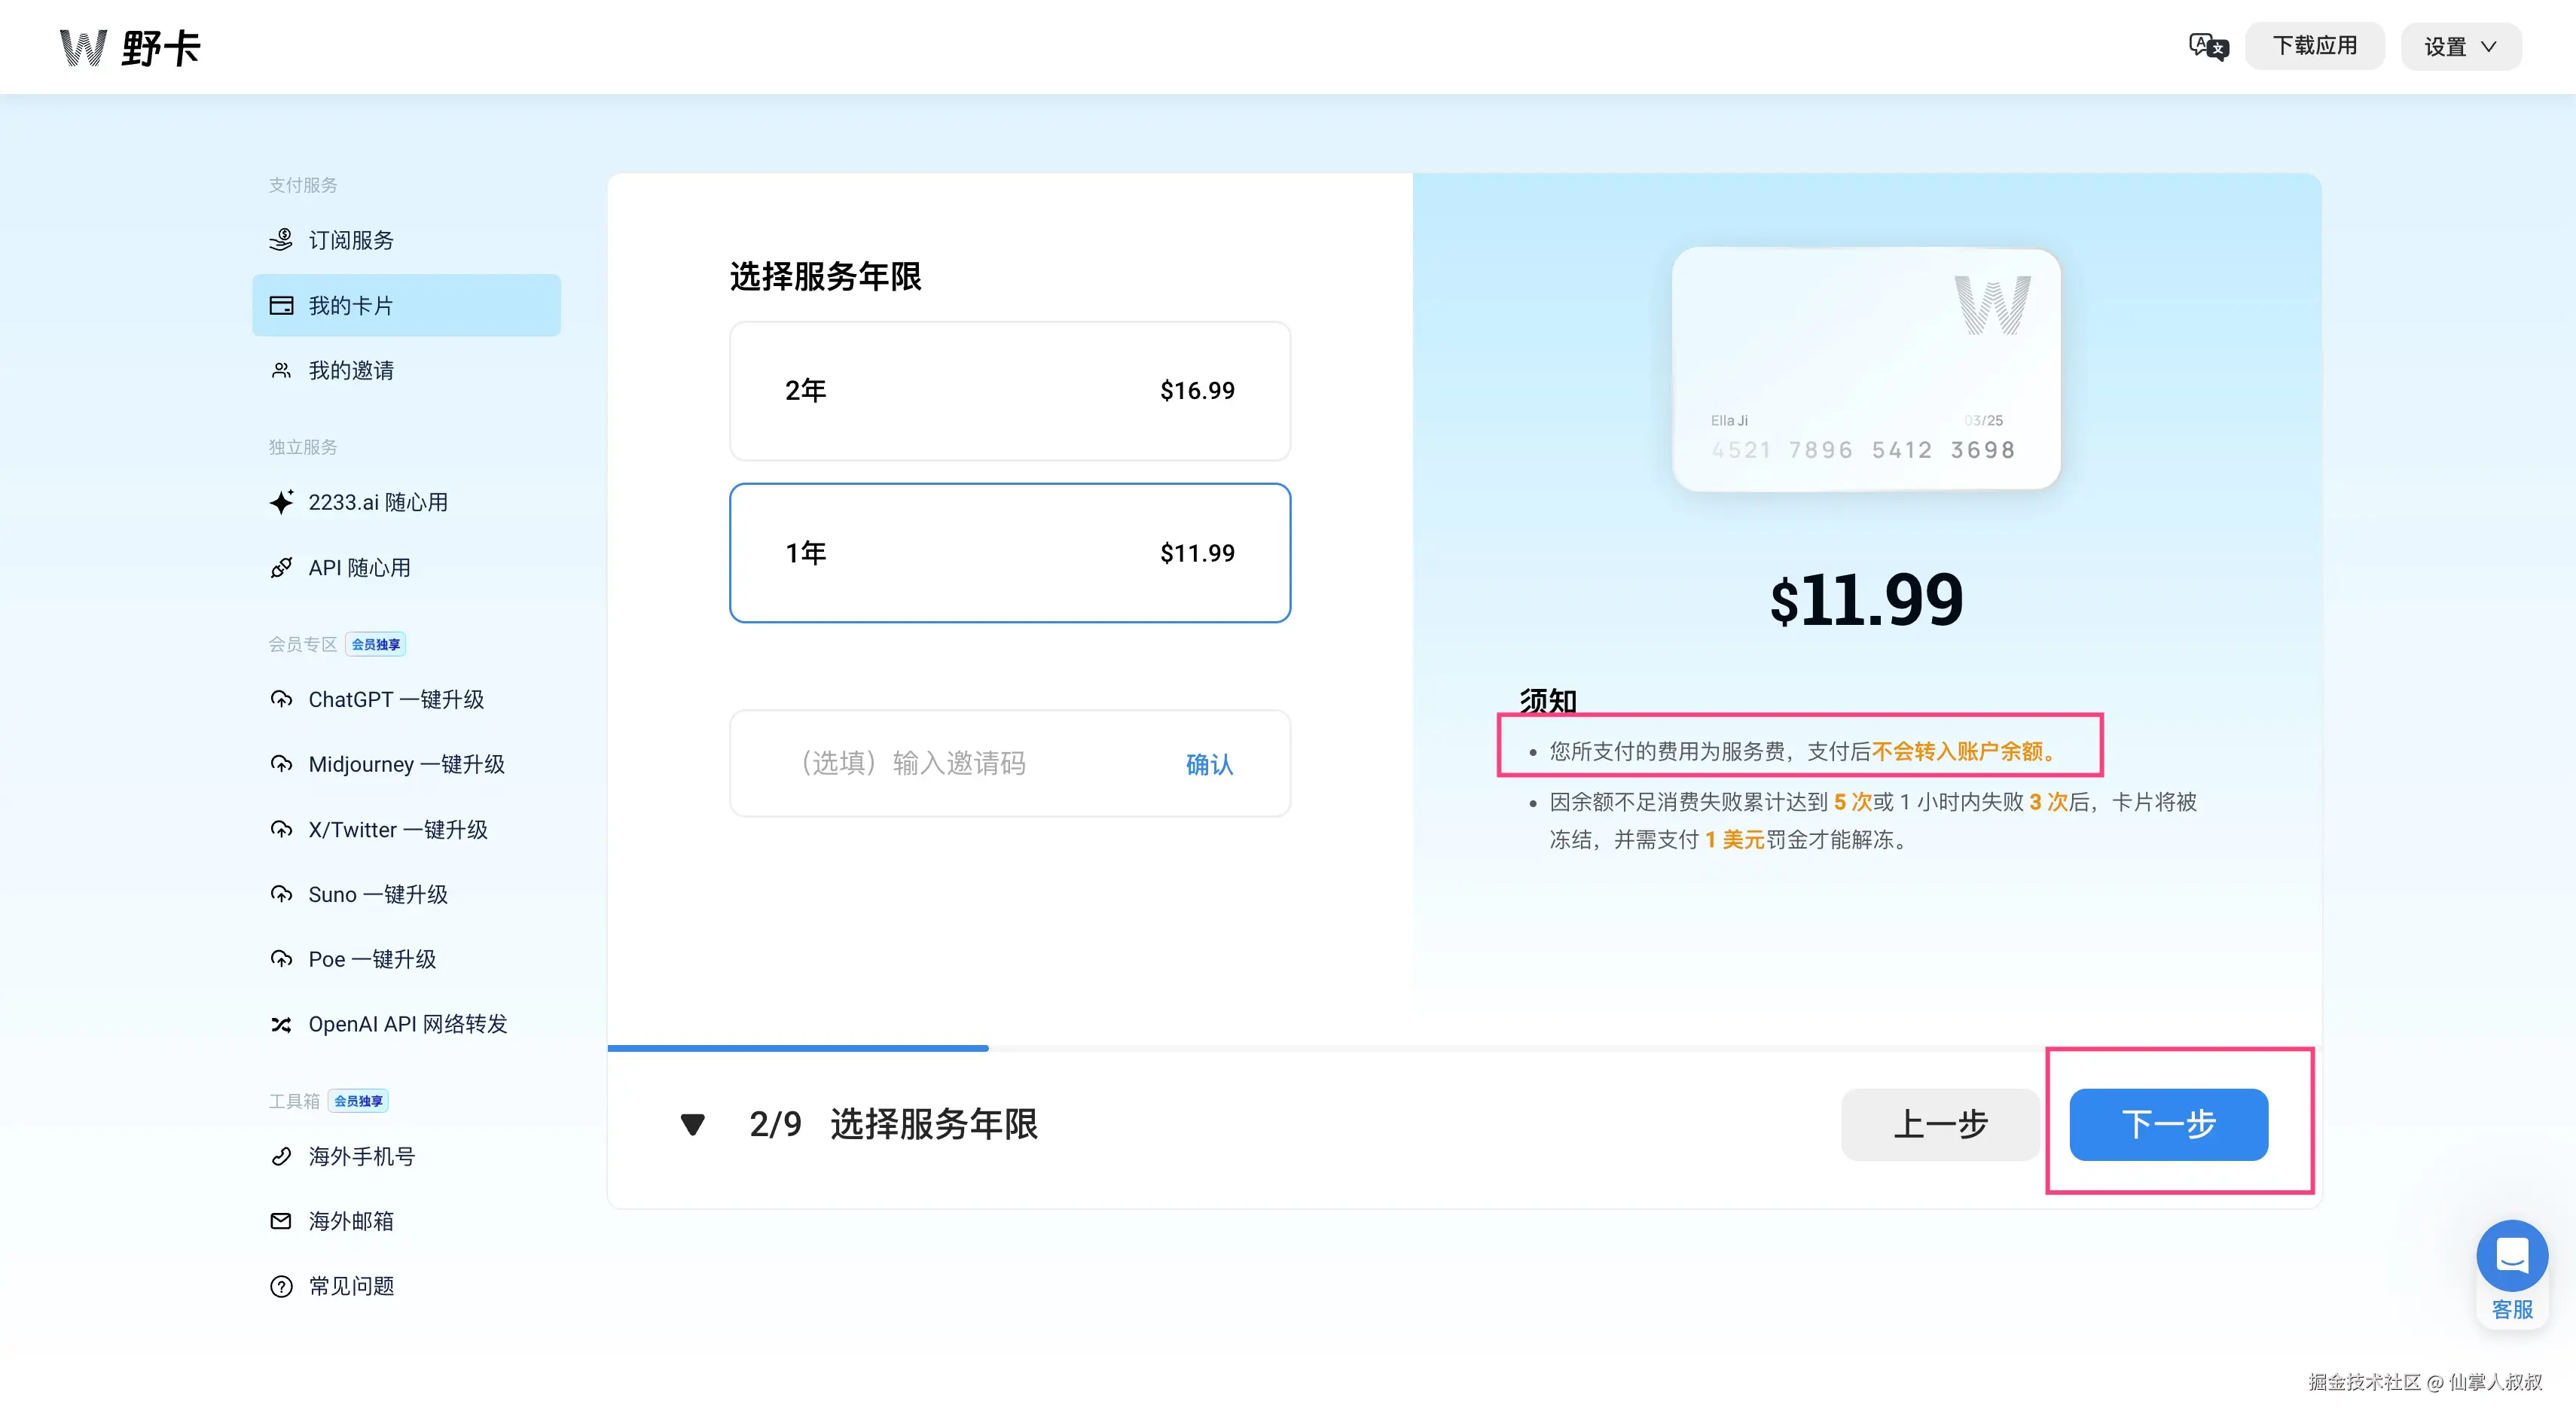Click the OpenAI API shuffle icon

281,1024
